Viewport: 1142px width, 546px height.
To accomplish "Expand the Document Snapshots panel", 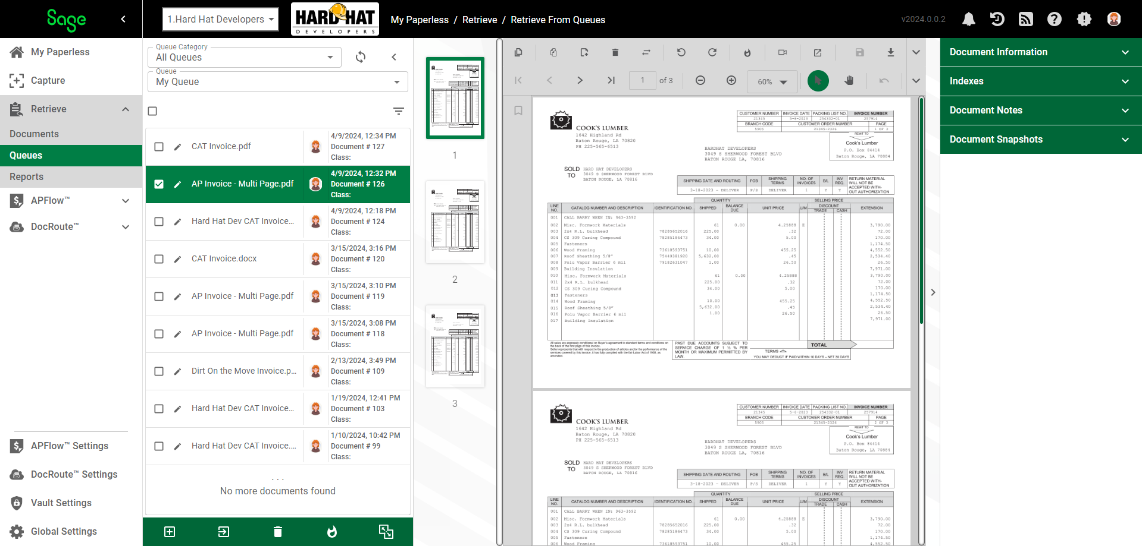I will coord(1041,140).
